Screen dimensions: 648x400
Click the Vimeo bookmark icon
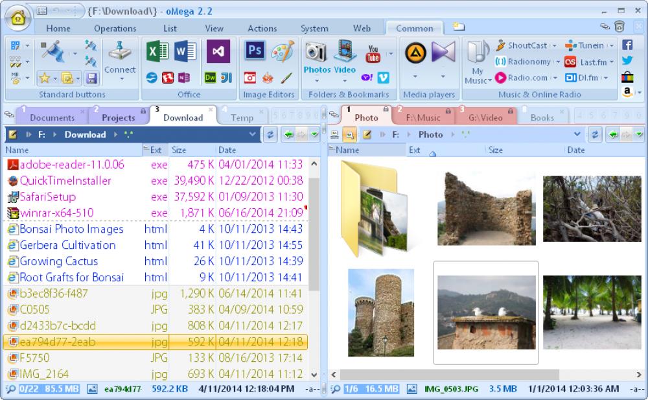coord(384,78)
